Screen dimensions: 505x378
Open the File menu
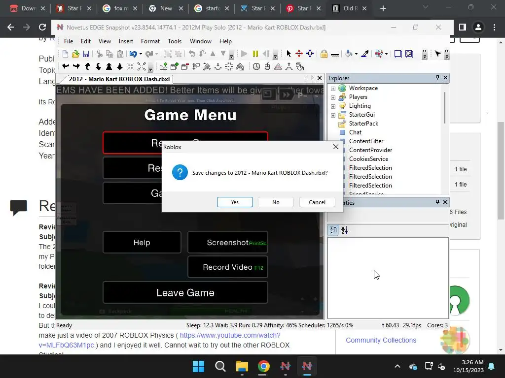[x=69, y=41]
